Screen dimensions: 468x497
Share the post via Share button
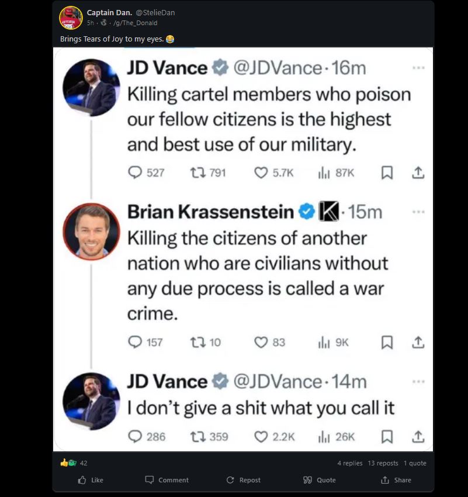coord(396,480)
